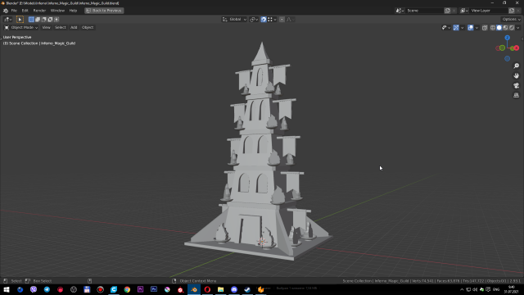Open Viber from the taskbar
This screenshot has height=295, width=524.
click(x=34, y=289)
